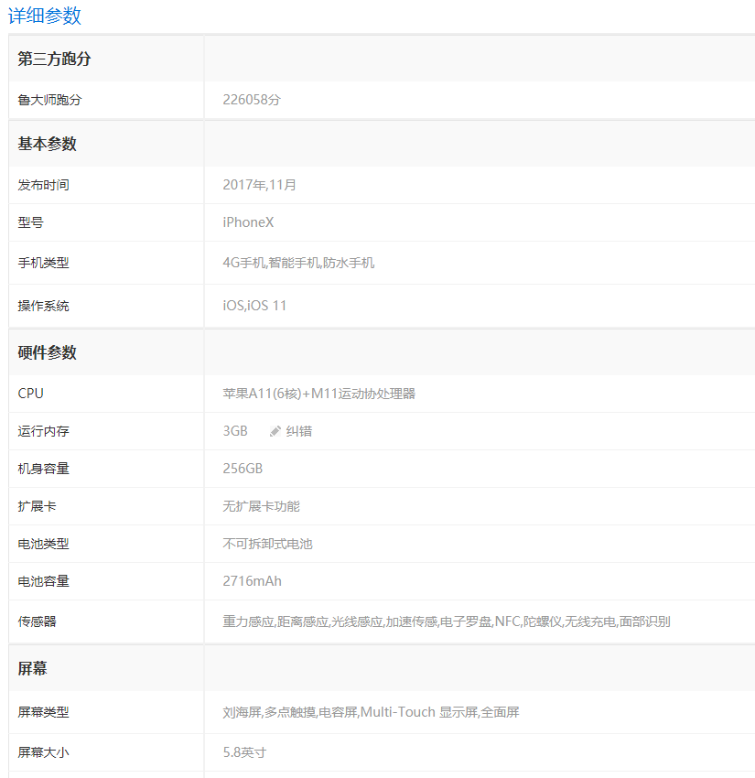Click the 详细参数 heading
This screenshot has height=778, width=755.
tap(45, 16)
